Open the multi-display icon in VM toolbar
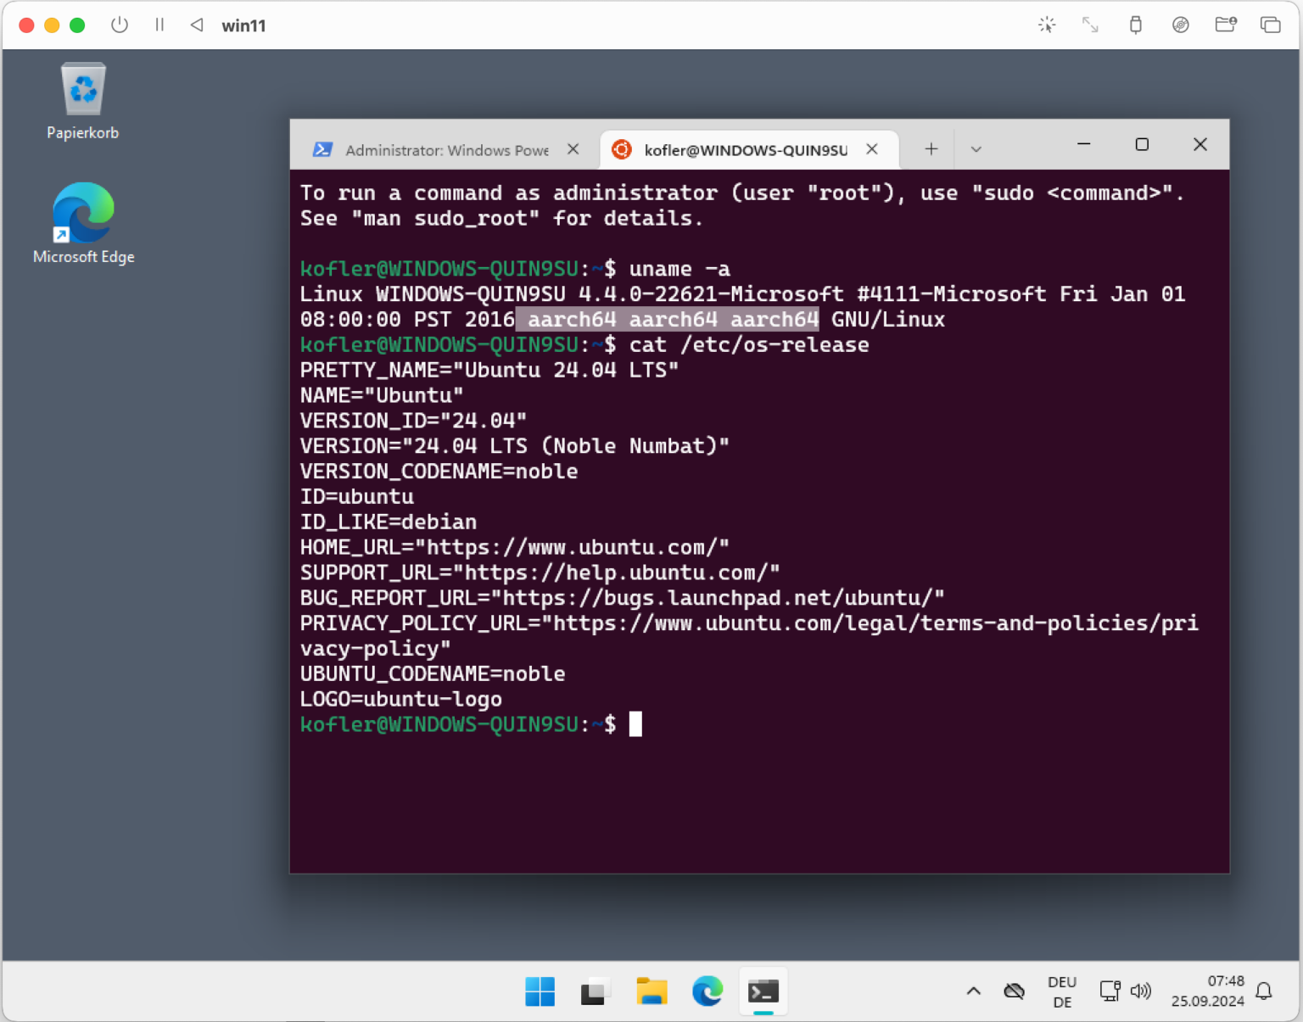This screenshot has width=1303, height=1022. click(x=1270, y=25)
